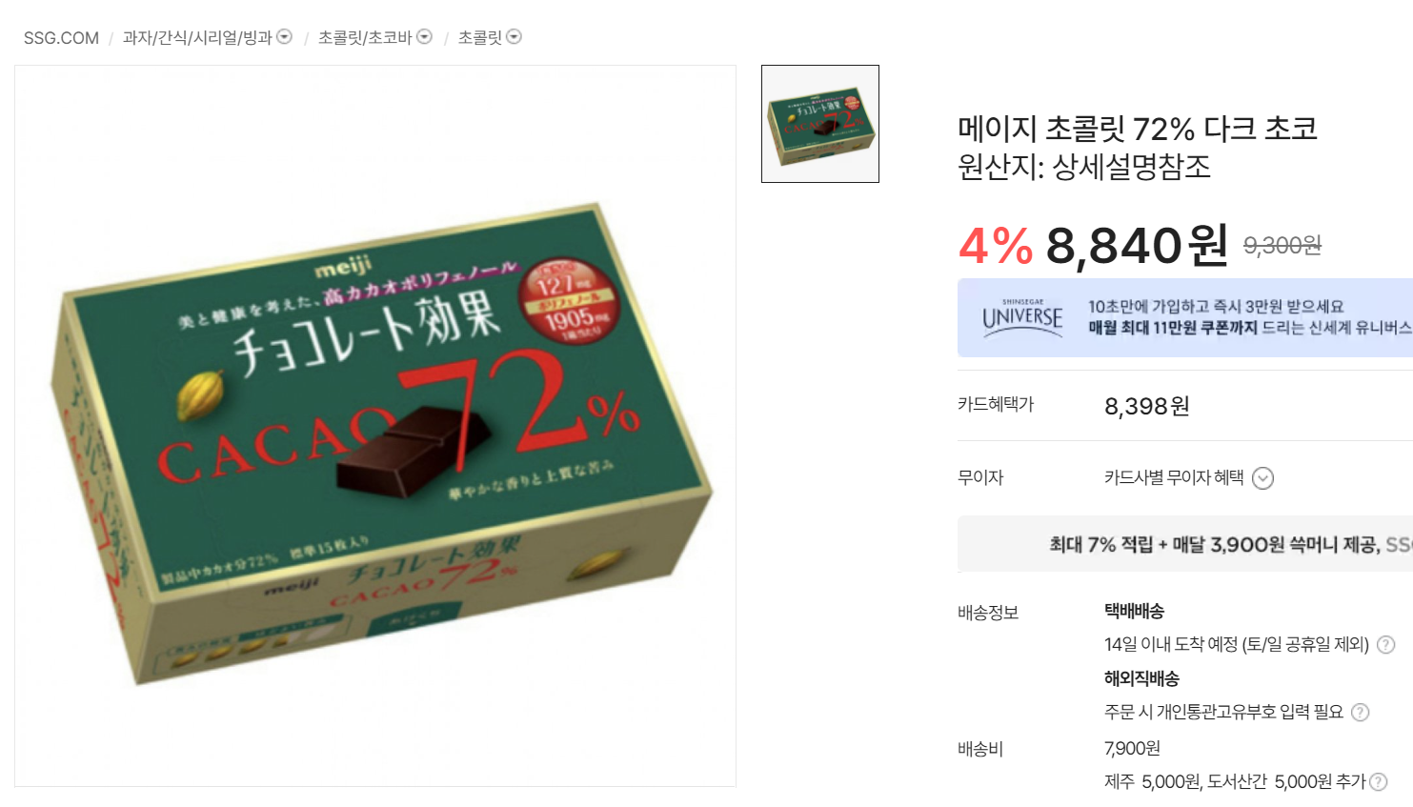Click the 카드혜택가 8,398원 price

click(1147, 407)
